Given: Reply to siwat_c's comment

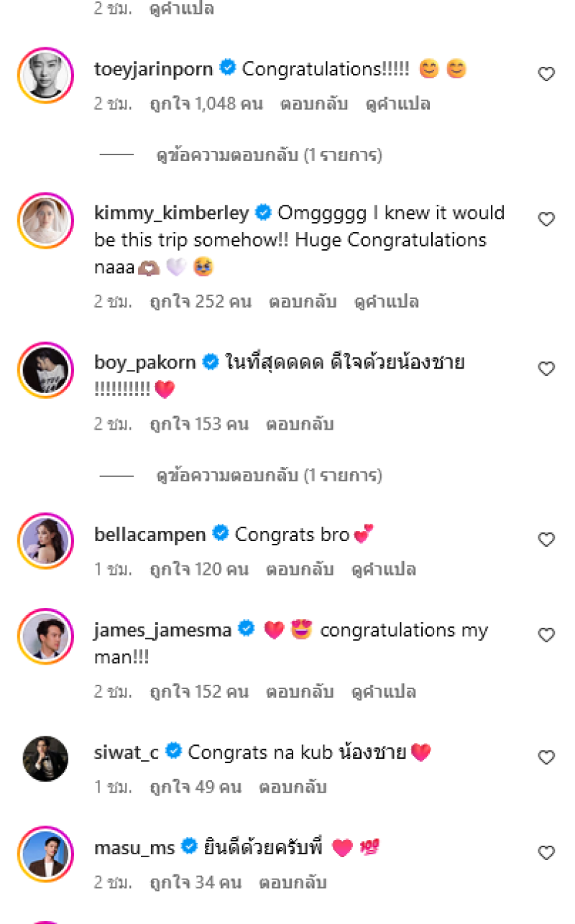Looking at the screenshot, I should tap(293, 787).
